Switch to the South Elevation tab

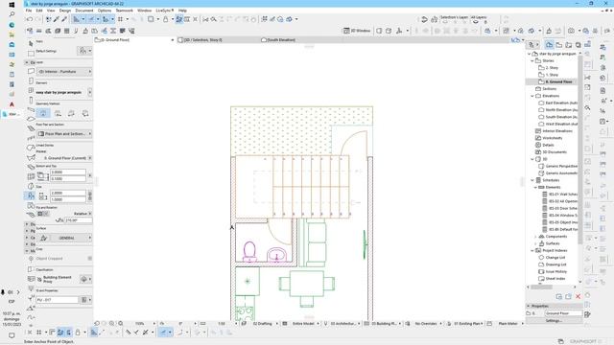[x=281, y=40]
